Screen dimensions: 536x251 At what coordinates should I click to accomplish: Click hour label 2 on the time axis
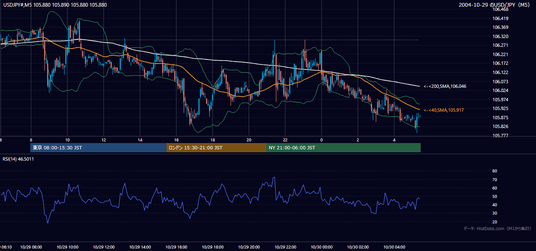tap(358, 140)
